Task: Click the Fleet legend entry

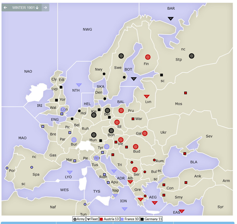Action: pyautogui.click(x=92, y=219)
